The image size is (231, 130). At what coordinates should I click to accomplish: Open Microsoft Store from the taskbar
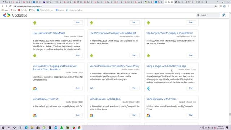pos(38,127)
